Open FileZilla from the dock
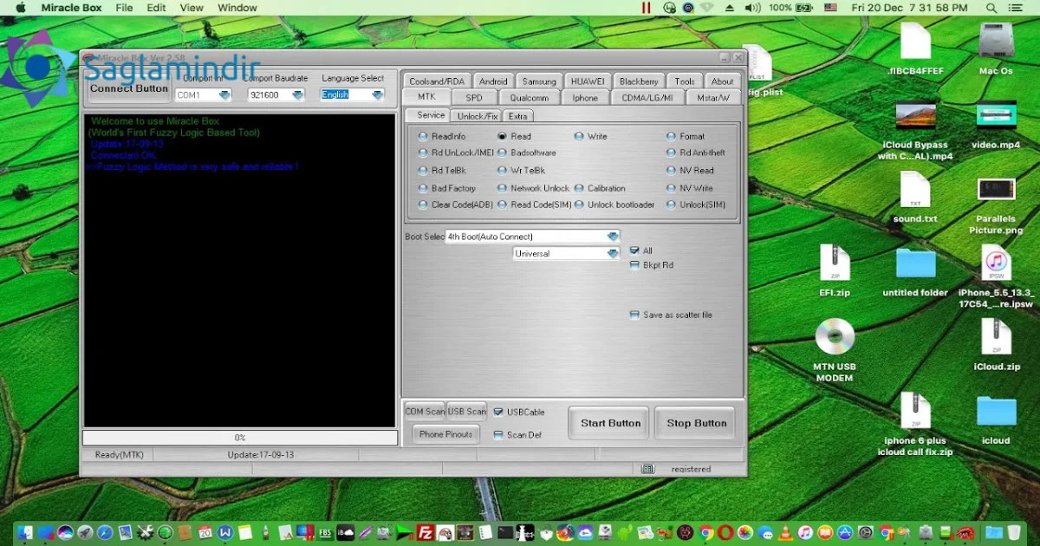Viewport: 1040px width, 546px height. pos(426,532)
